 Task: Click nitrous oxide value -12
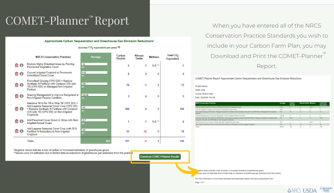pos(145,131)
